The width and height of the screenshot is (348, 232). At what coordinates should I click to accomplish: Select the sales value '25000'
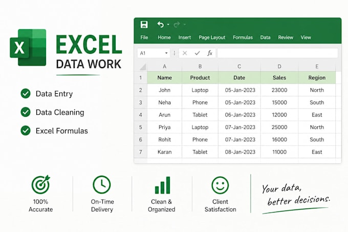[x=279, y=127]
